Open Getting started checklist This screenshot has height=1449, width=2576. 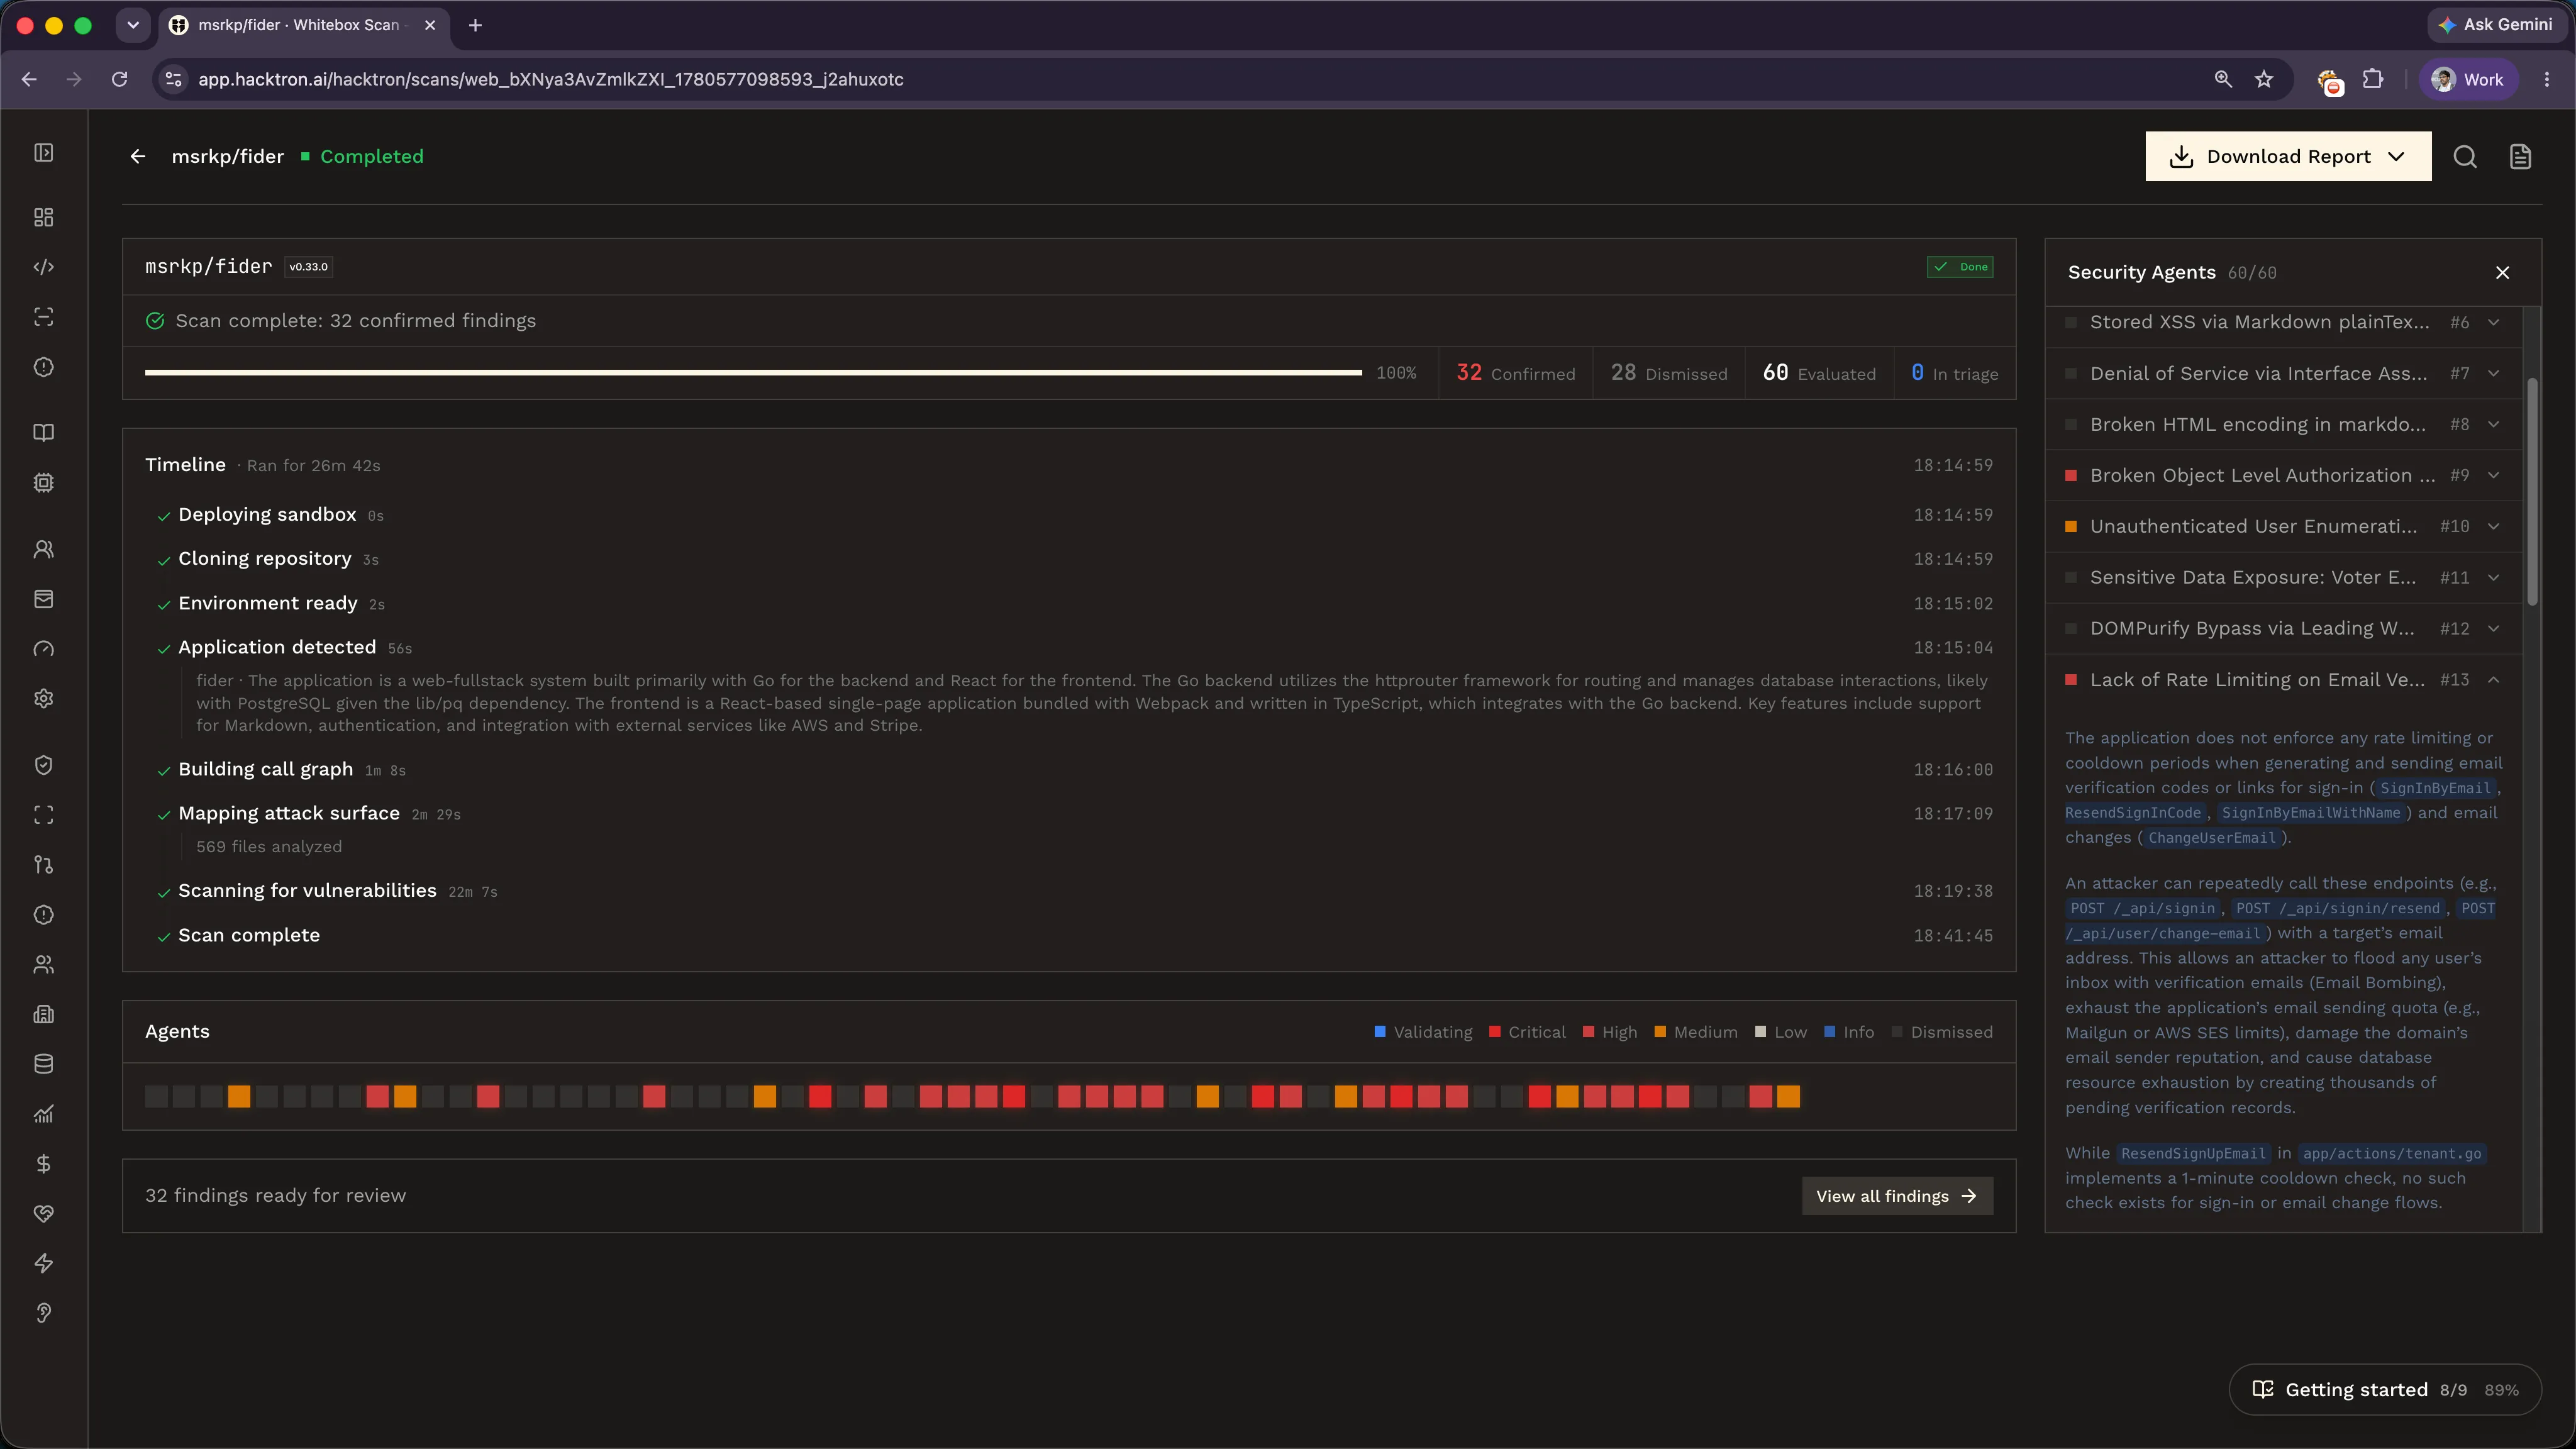coord(2384,1389)
